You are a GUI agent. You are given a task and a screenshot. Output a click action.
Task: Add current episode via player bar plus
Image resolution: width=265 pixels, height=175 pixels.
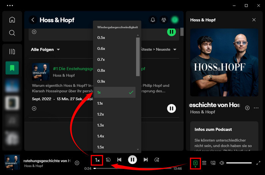tap(77, 163)
